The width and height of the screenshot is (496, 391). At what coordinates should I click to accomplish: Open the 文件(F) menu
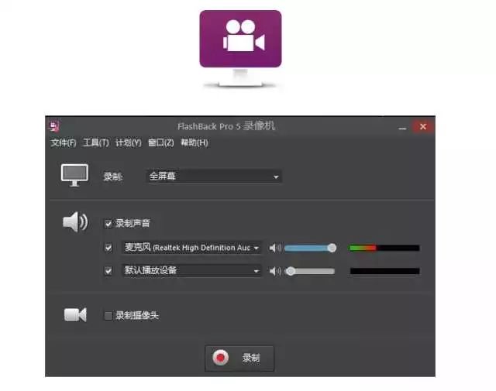tap(64, 143)
